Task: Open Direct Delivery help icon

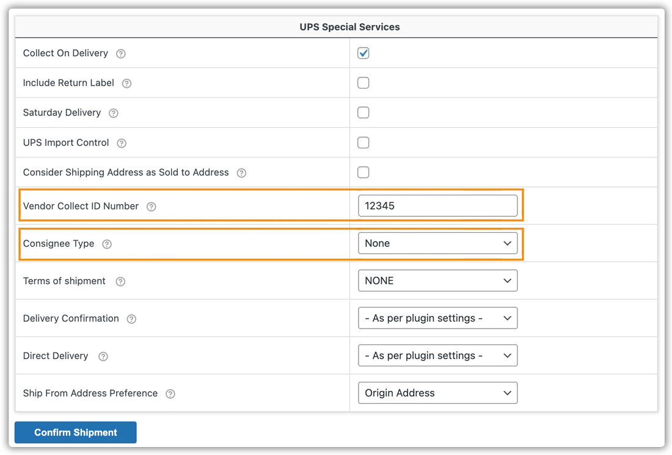Action: pyautogui.click(x=103, y=357)
